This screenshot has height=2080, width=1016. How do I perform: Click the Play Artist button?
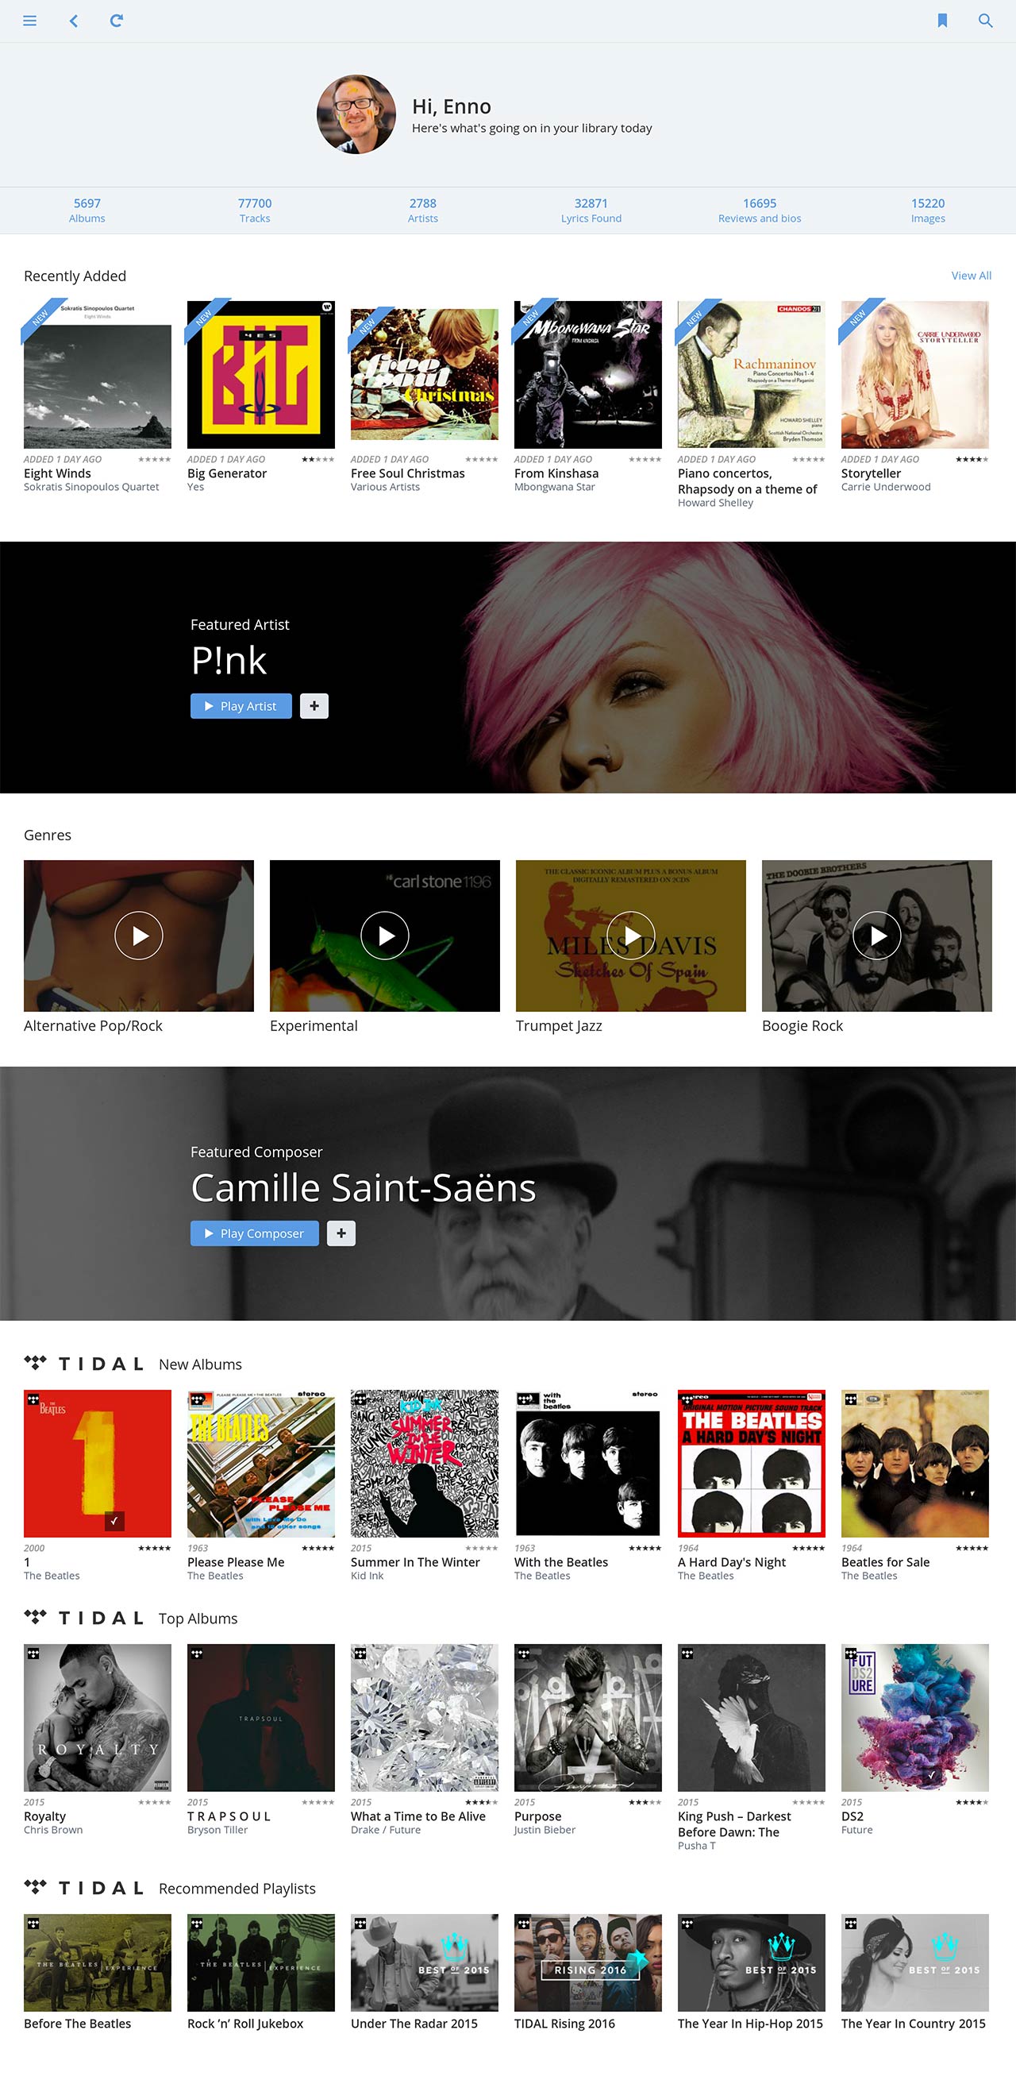(241, 706)
